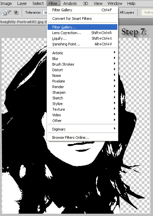Choose Convert for Smart Filters
Viewport: 153px width, 216px height.
[x=82, y=19]
